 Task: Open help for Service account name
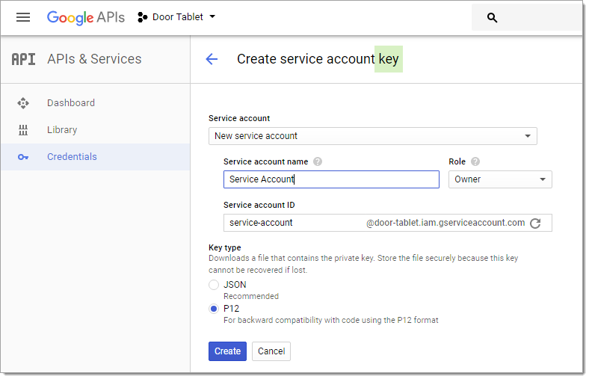click(x=318, y=161)
